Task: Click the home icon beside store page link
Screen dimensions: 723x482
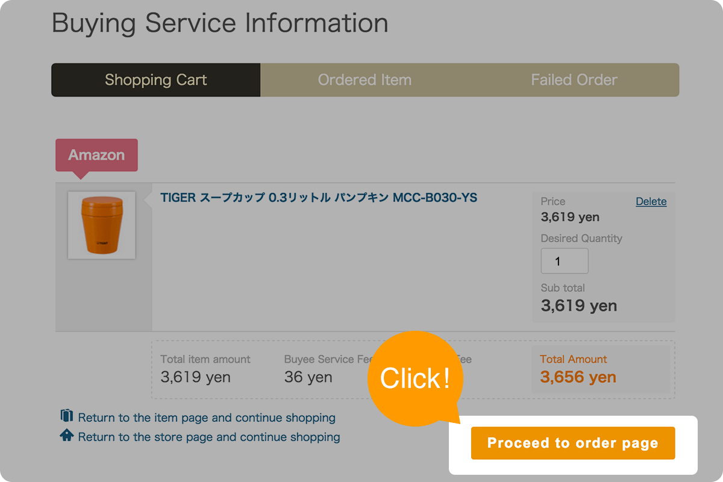Action: (68, 436)
